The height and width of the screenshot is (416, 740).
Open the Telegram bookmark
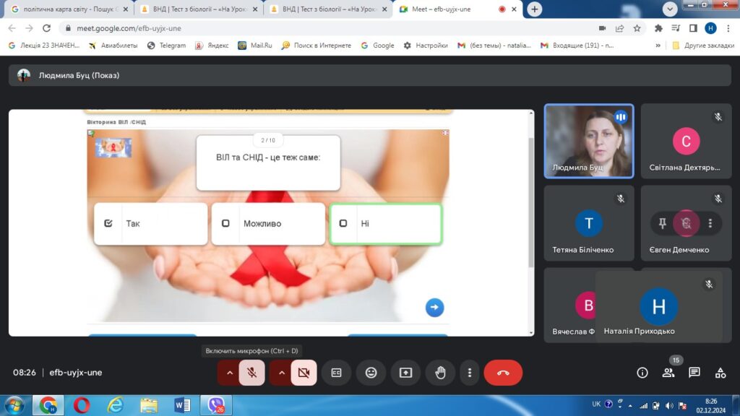(166, 45)
